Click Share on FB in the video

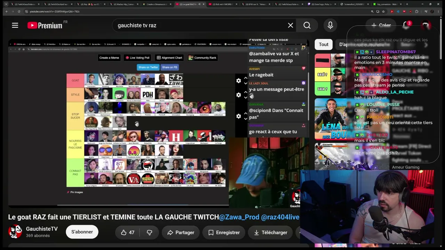tap(170, 67)
